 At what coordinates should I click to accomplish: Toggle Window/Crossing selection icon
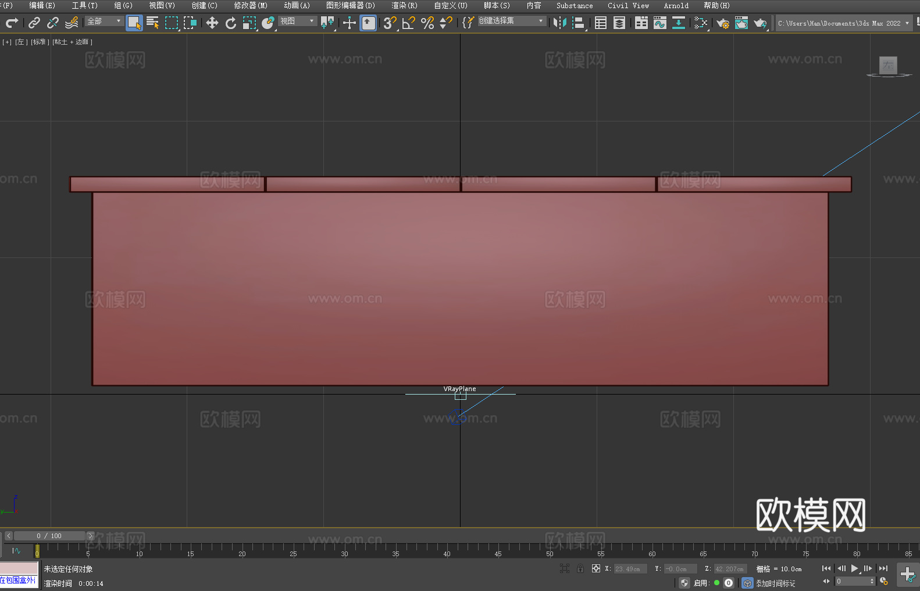pyautogui.click(x=190, y=23)
